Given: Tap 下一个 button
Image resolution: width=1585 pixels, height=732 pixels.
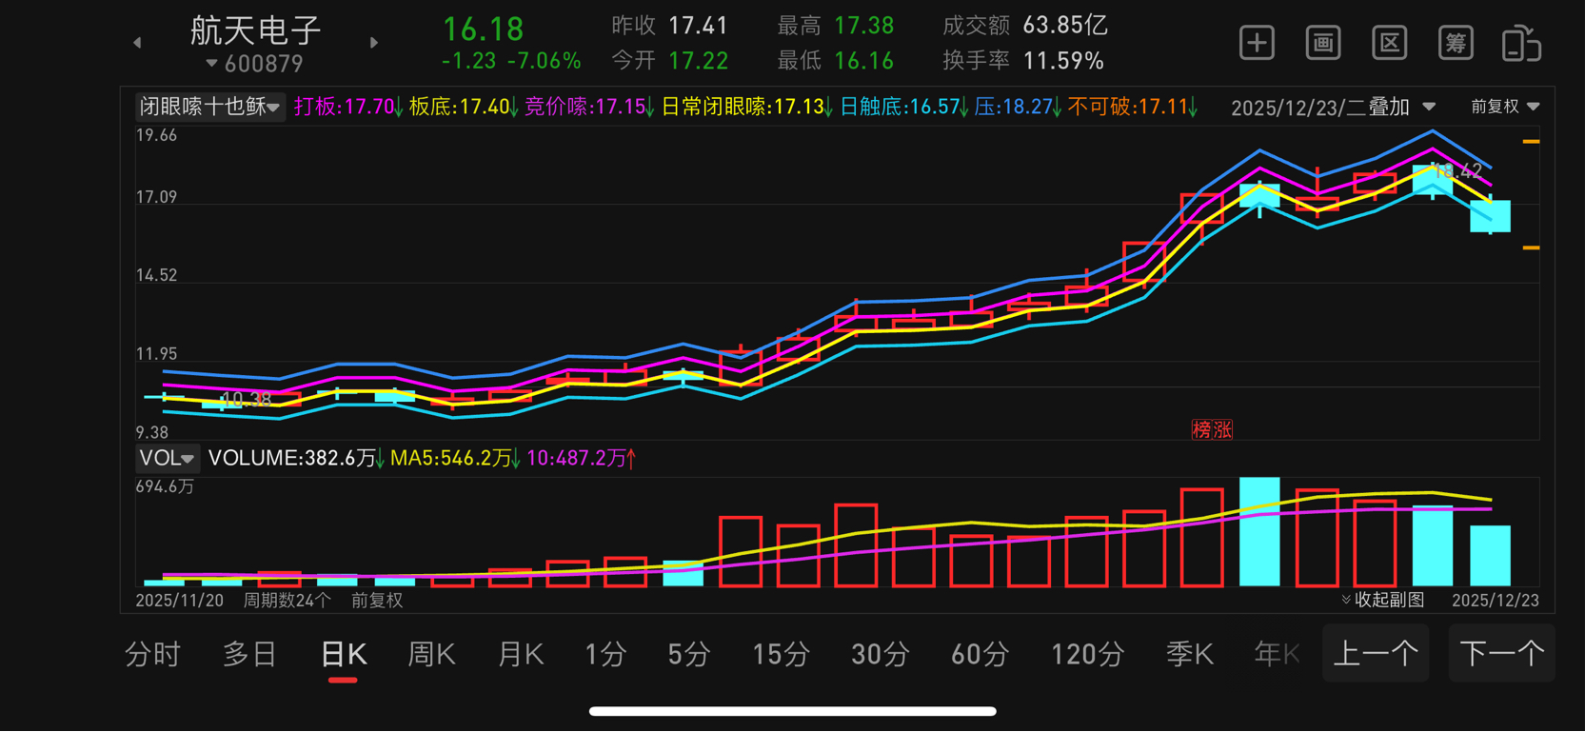Looking at the screenshot, I should 1501,654.
